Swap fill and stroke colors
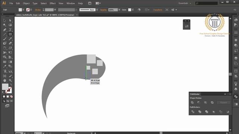 11,84
